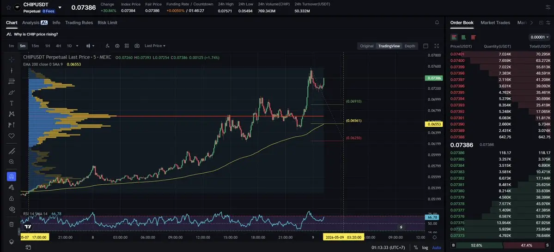Lock all drawing tools

(11, 199)
